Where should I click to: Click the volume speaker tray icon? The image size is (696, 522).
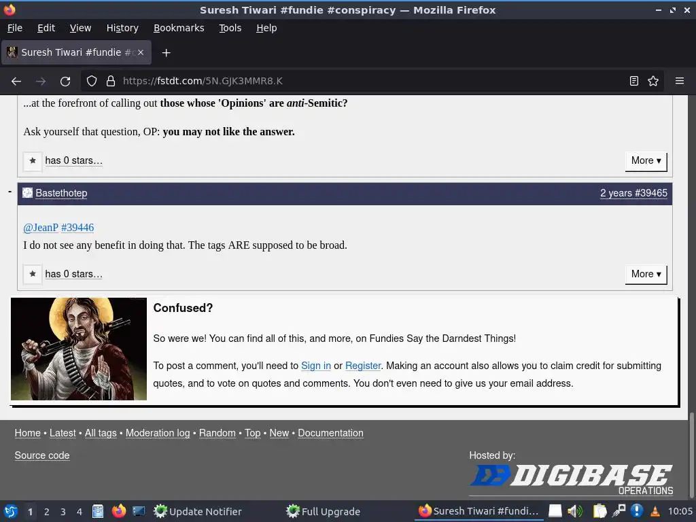[575, 511]
